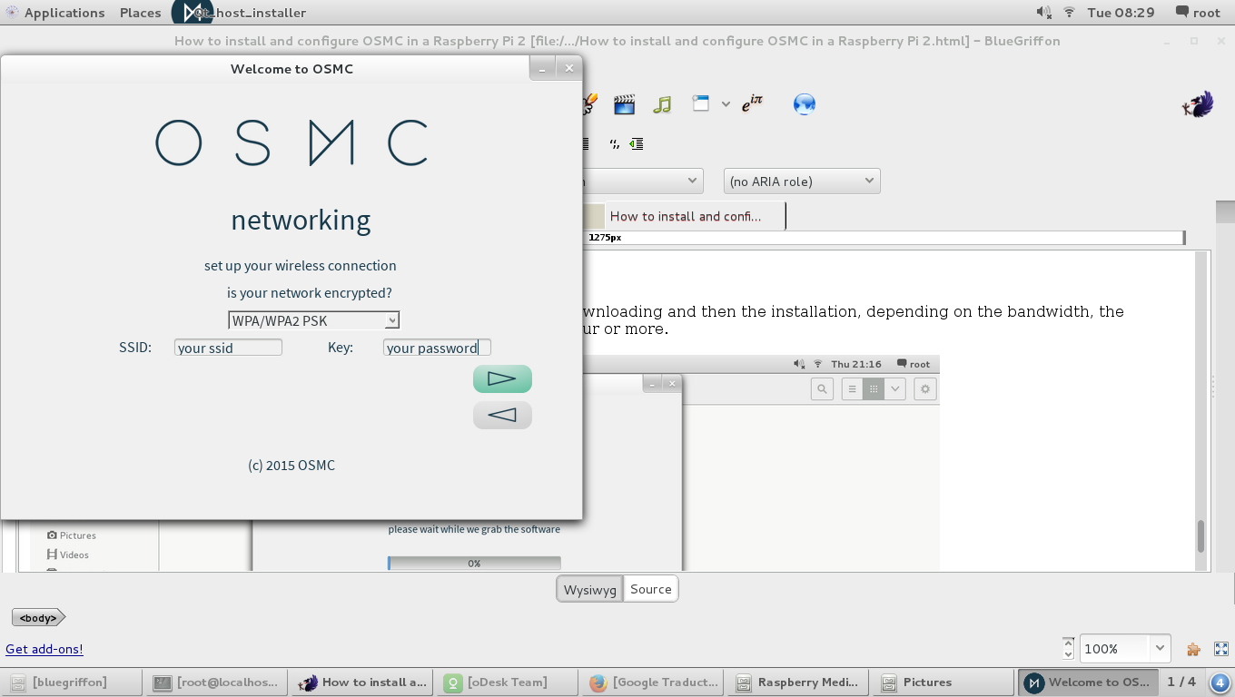
Task: Click the grid view icon in embedded screenshot
Action: click(x=874, y=389)
